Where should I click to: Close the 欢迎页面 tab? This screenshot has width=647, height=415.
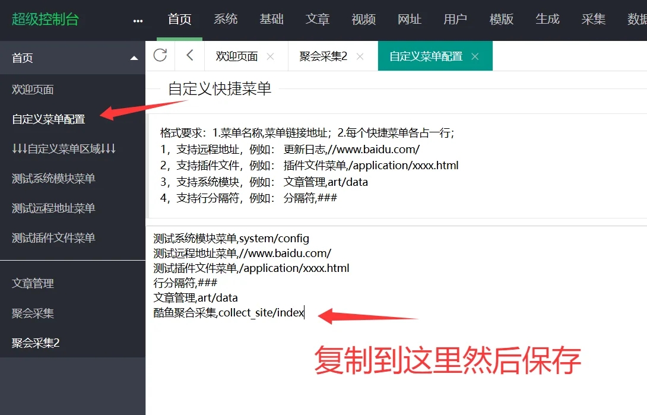coord(270,55)
